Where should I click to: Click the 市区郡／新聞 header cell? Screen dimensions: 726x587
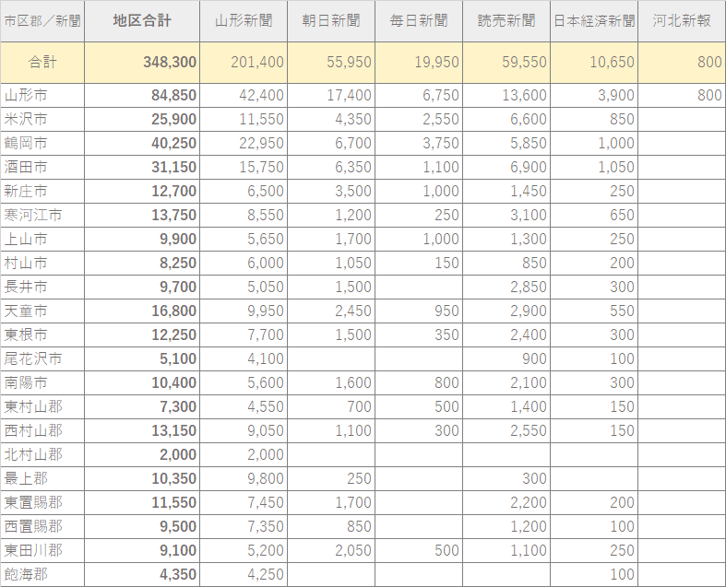pos(42,21)
